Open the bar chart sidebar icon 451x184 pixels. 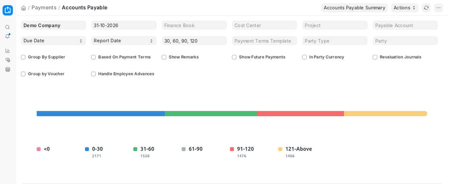pyautogui.click(x=8, y=51)
